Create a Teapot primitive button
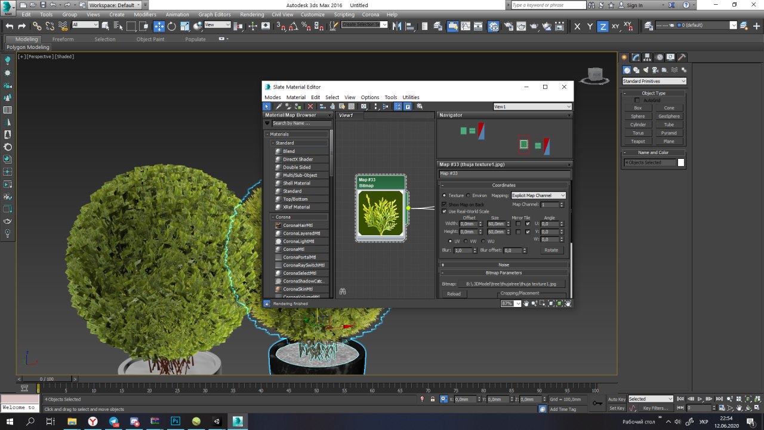 pyautogui.click(x=638, y=142)
